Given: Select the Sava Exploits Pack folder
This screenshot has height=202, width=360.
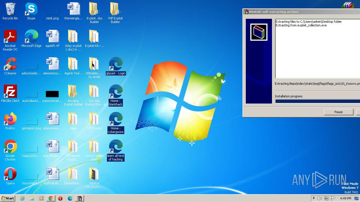Looking at the screenshot, I should coord(94,151).
